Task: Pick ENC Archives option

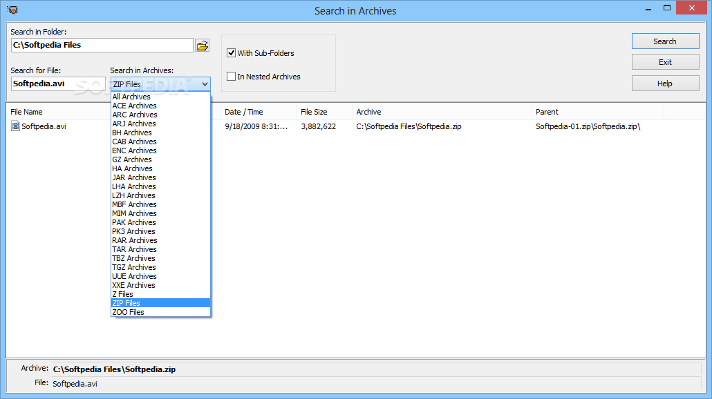Action: click(161, 150)
